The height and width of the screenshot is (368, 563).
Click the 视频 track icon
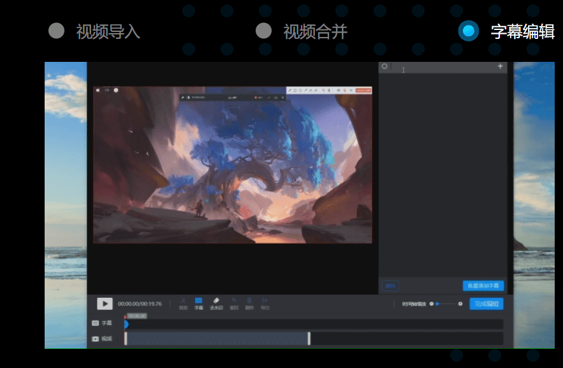95,339
